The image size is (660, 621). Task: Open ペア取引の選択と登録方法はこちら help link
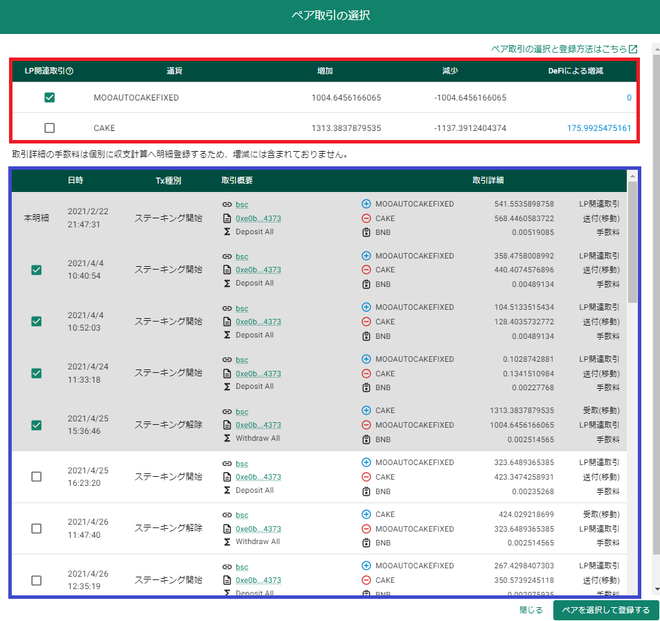[x=559, y=49]
